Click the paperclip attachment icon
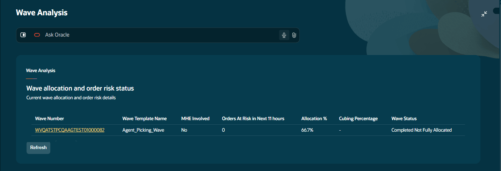This screenshot has width=501, height=171. click(x=294, y=35)
